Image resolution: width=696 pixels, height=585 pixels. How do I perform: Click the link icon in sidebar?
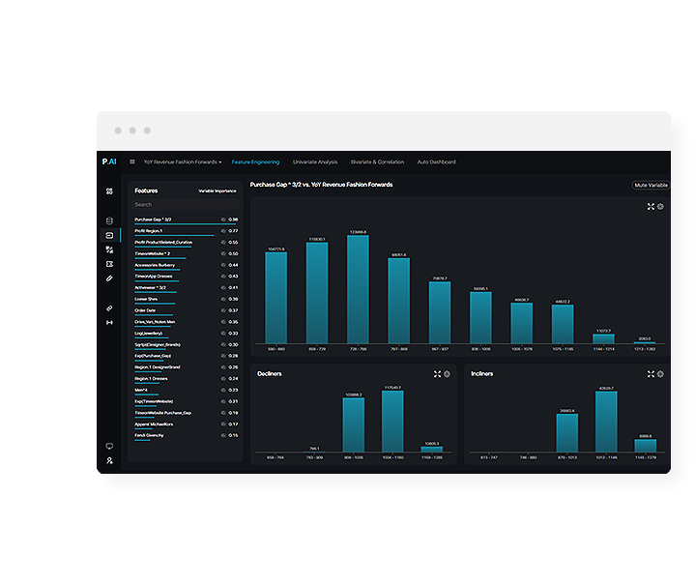(109, 308)
